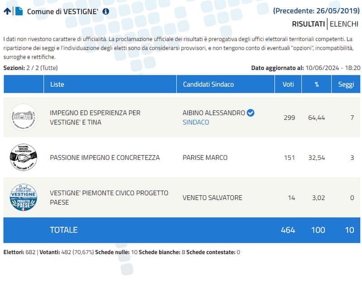Open the previous election link 26/05/2019
The height and width of the screenshot is (281, 362).
(316, 10)
